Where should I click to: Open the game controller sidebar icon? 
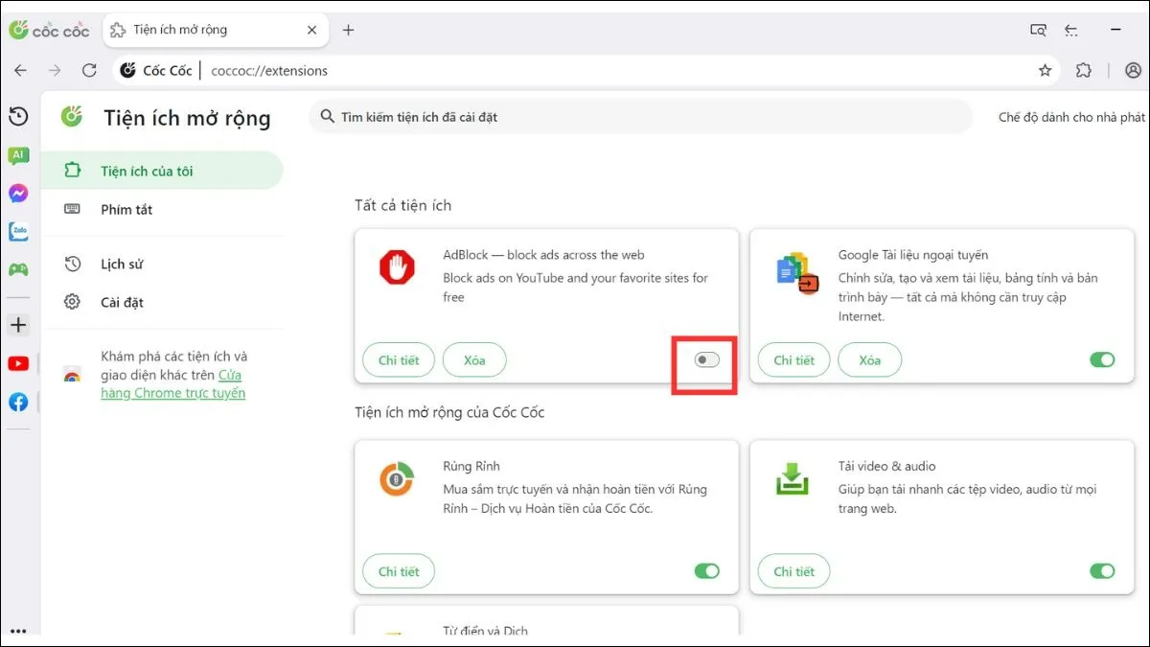pos(18,269)
